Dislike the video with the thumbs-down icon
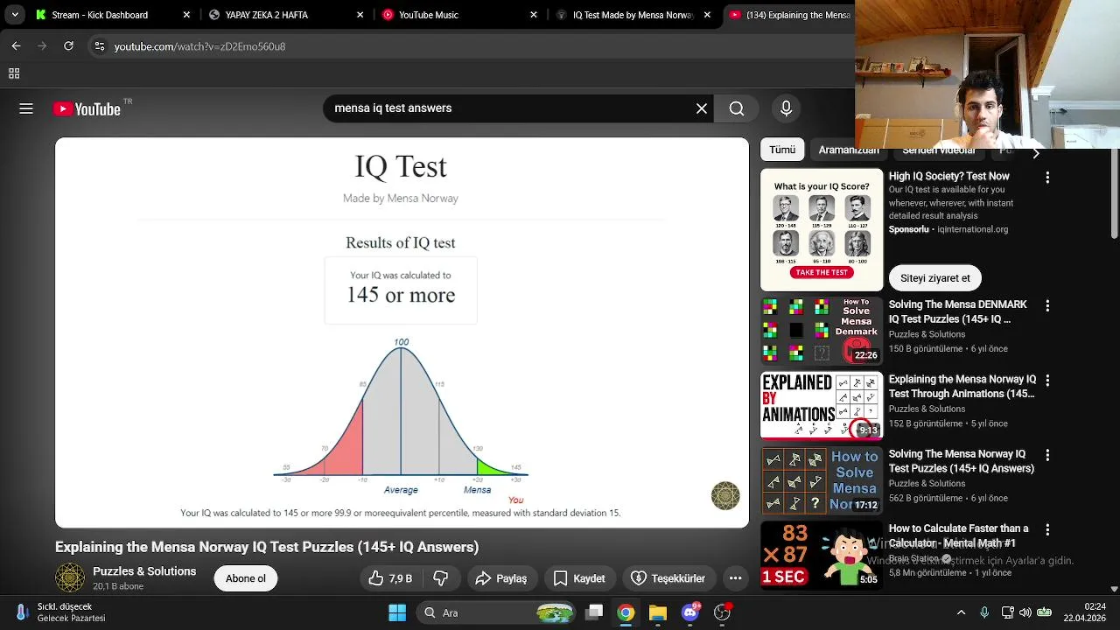The height and width of the screenshot is (630, 1120). point(441,578)
